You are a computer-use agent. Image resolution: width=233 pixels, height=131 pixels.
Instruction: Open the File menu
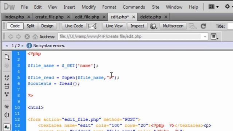click(x=24, y=7)
